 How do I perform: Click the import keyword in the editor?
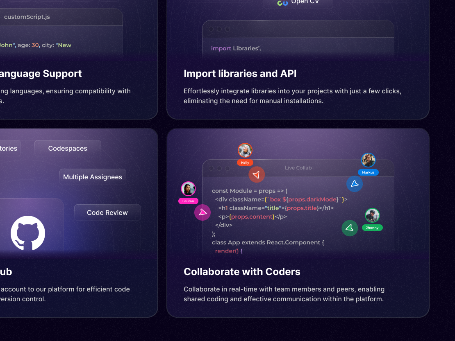pyautogui.click(x=221, y=48)
